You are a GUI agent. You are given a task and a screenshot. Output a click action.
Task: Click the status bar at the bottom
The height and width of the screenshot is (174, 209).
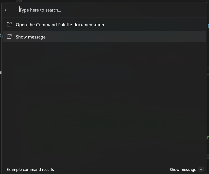(102, 169)
